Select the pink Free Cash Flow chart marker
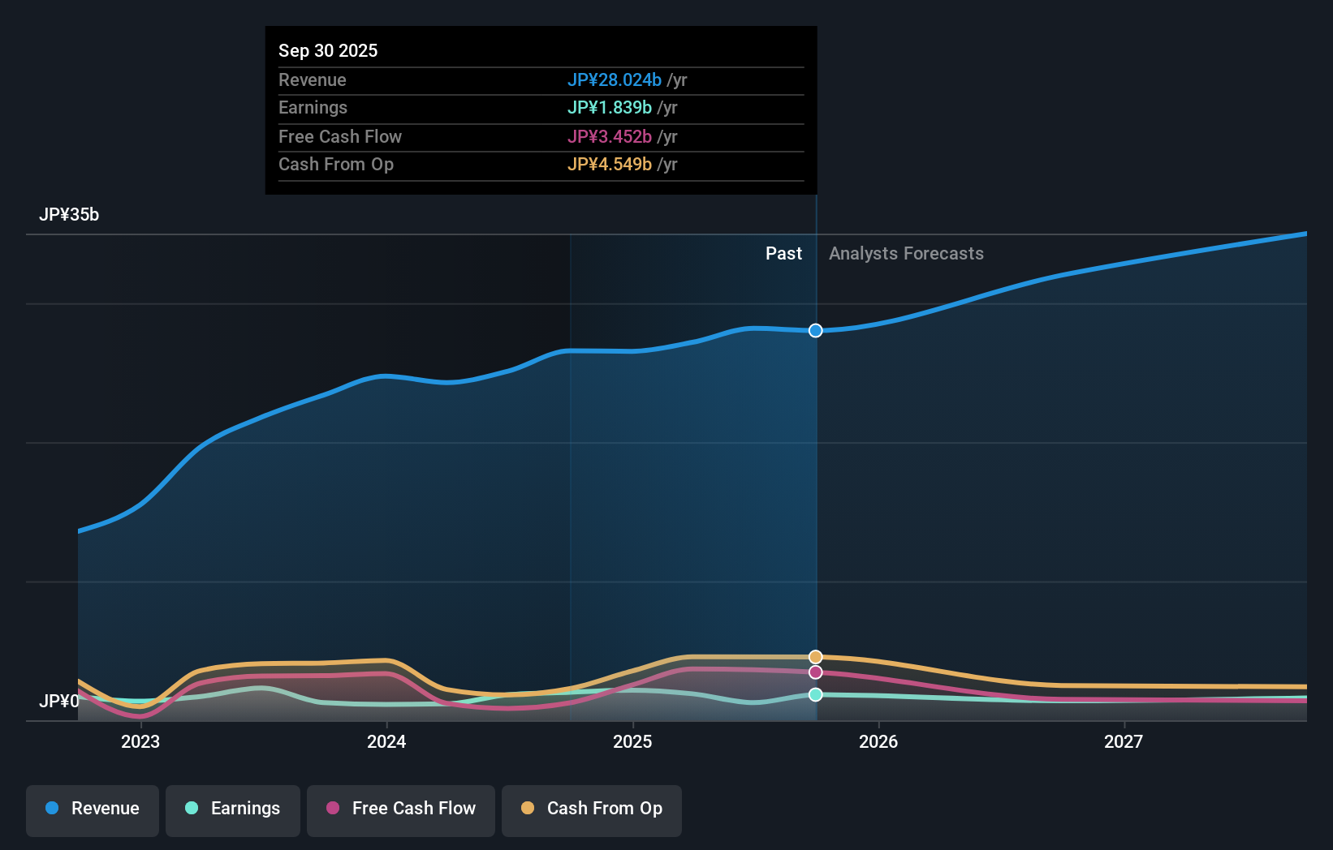 815,672
